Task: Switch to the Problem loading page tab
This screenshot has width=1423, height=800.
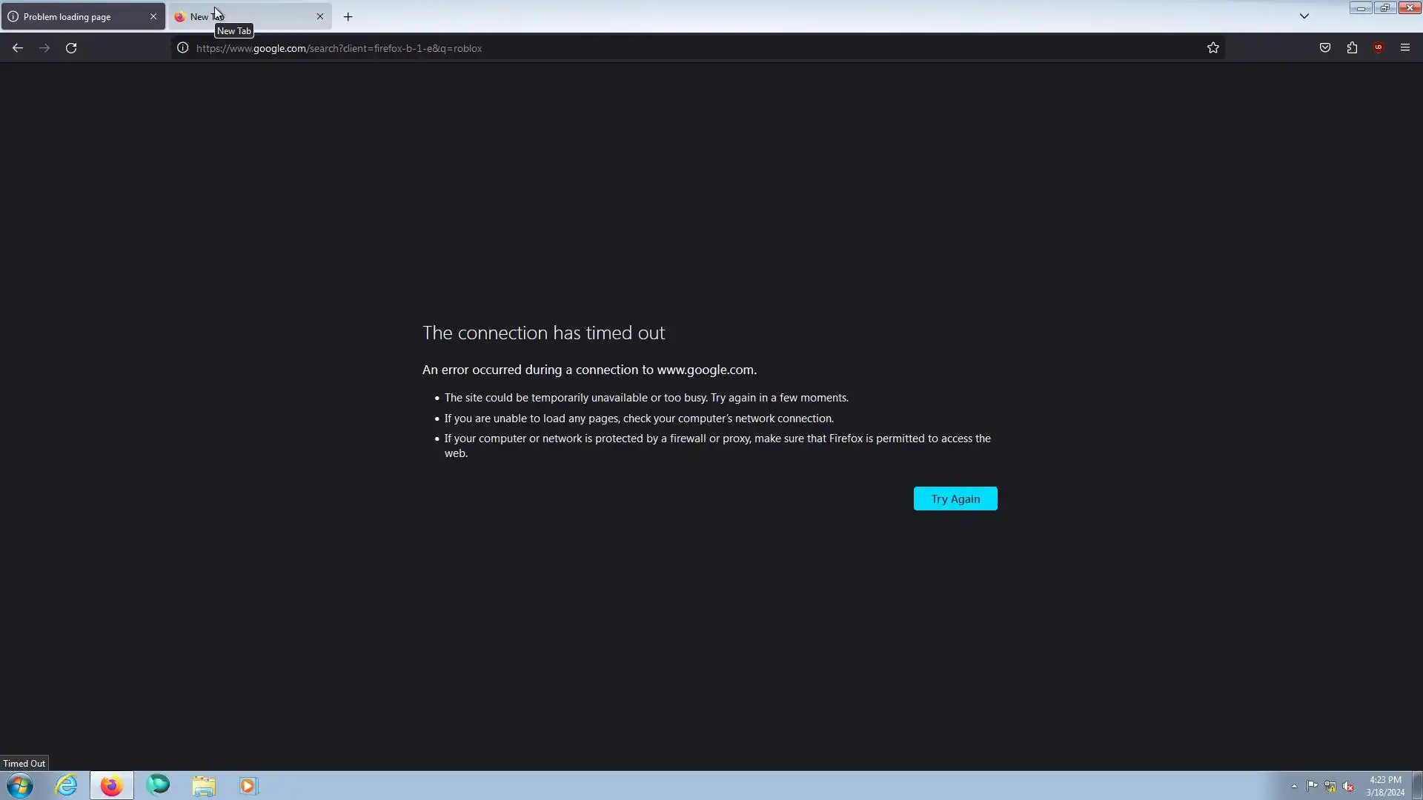Action: tap(74, 16)
